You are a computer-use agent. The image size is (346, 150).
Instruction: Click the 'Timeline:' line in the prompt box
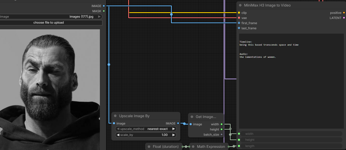pos(246,42)
